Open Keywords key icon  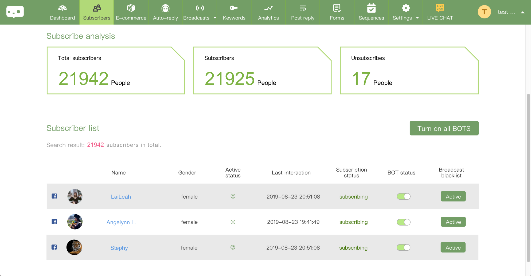click(x=234, y=8)
